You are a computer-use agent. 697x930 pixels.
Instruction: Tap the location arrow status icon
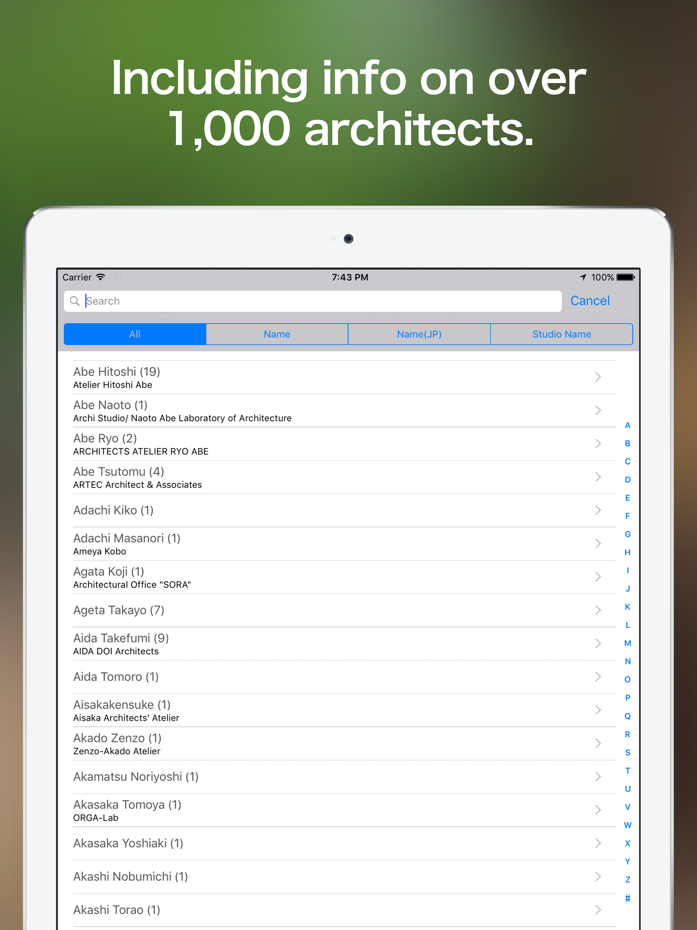pos(583,277)
